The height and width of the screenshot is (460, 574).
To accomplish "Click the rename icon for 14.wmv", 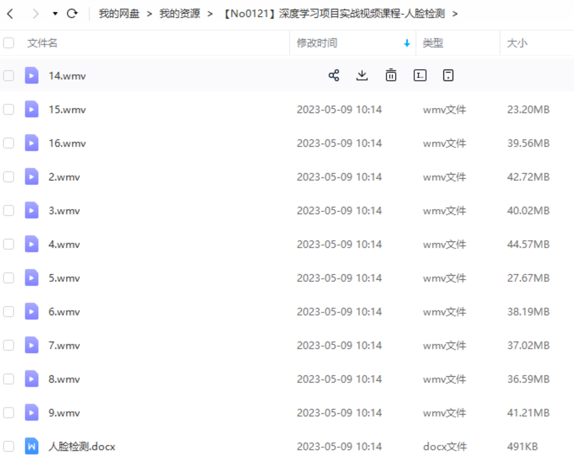I will point(420,75).
